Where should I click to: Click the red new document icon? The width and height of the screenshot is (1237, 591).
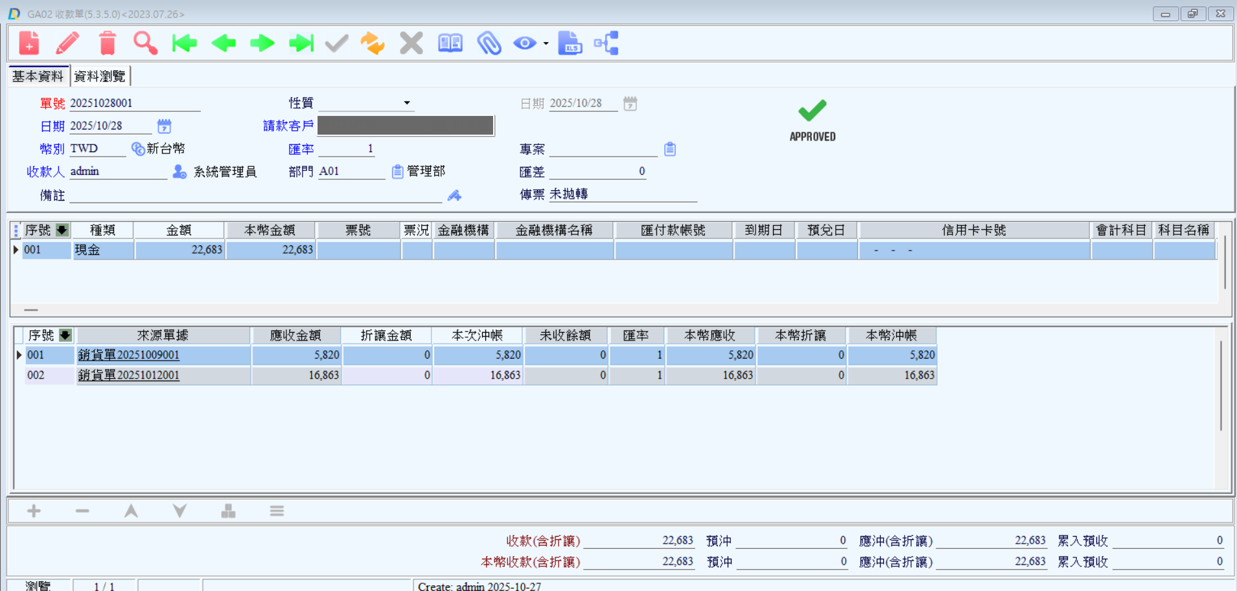[29, 43]
